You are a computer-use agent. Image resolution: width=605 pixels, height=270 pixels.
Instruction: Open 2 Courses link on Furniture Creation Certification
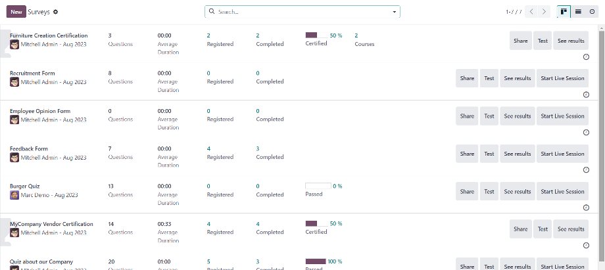[364, 39]
